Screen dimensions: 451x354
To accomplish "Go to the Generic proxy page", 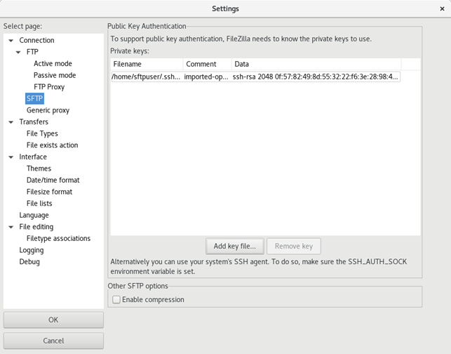I will [x=48, y=110].
